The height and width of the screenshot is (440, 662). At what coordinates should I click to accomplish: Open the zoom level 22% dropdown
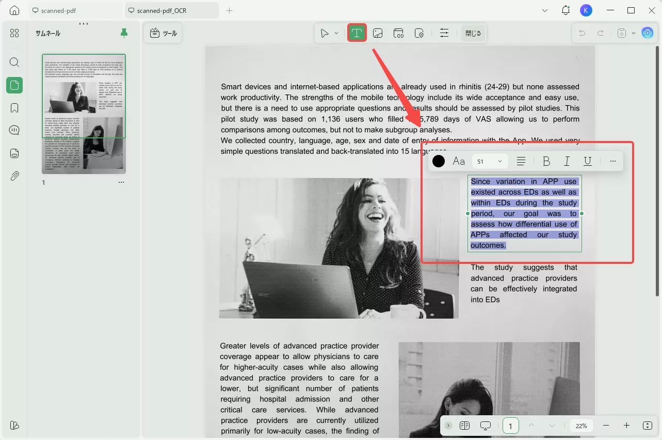click(582, 426)
